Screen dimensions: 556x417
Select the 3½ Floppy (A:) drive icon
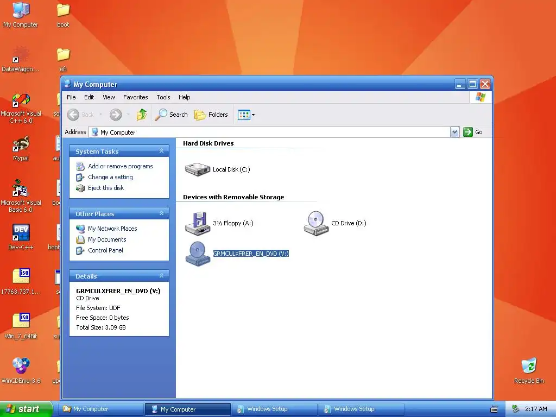tap(198, 223)
